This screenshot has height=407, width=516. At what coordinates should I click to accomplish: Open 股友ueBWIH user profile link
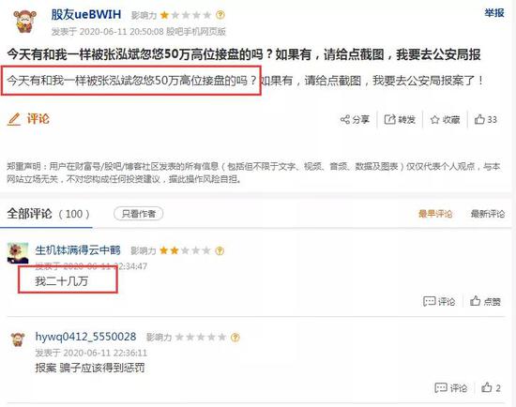86,14
